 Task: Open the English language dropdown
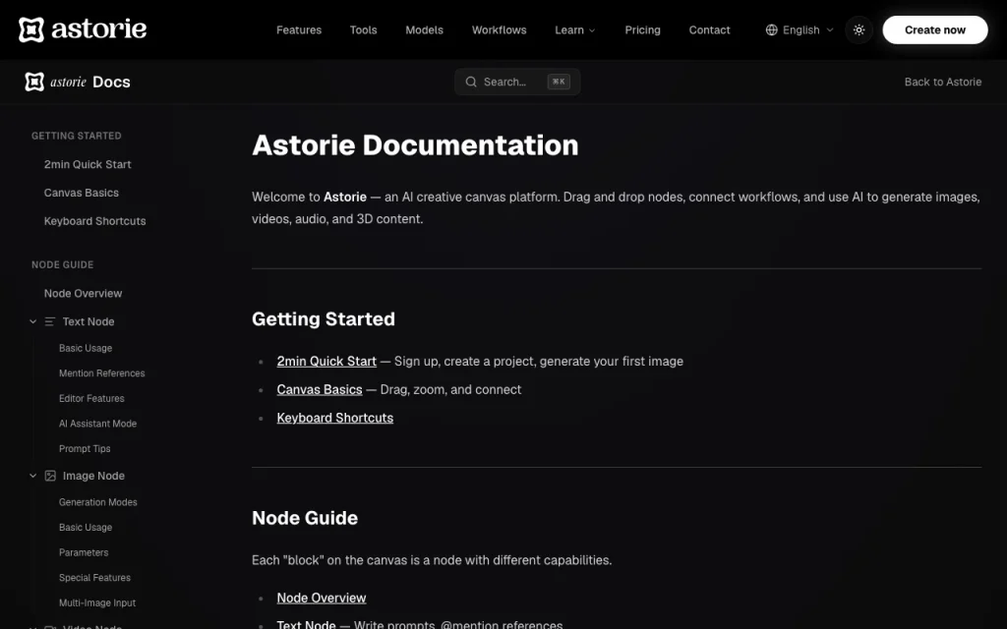[x=800, y=30]
